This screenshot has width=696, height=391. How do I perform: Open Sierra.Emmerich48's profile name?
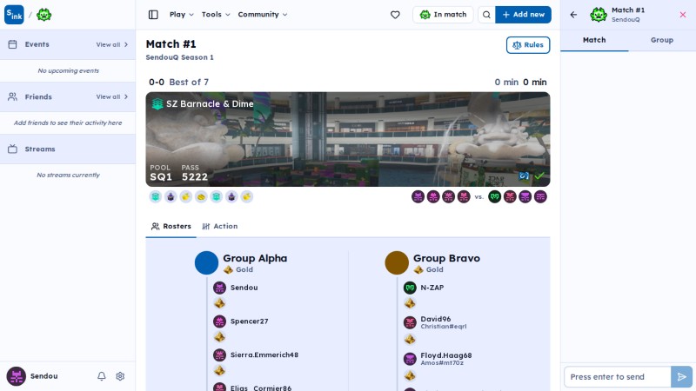(264, 355)
